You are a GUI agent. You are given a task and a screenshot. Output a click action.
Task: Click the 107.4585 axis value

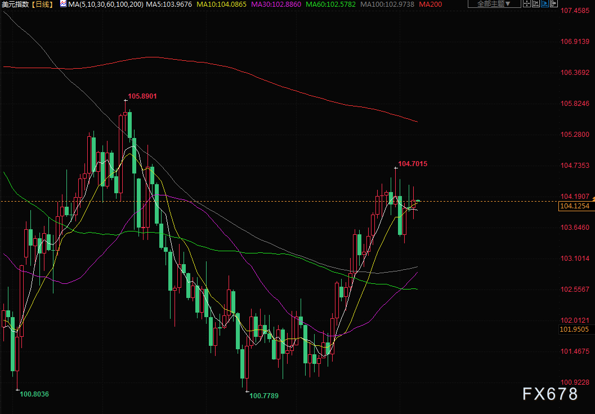click(x=575, y=11)
